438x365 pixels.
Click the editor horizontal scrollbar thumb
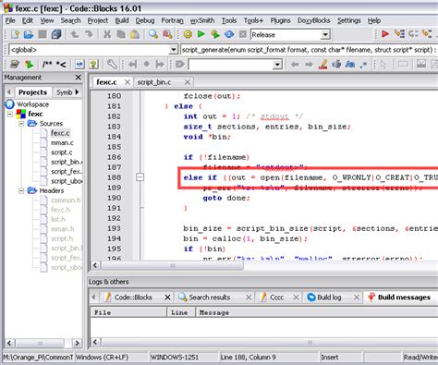click(x=173, y=265)
